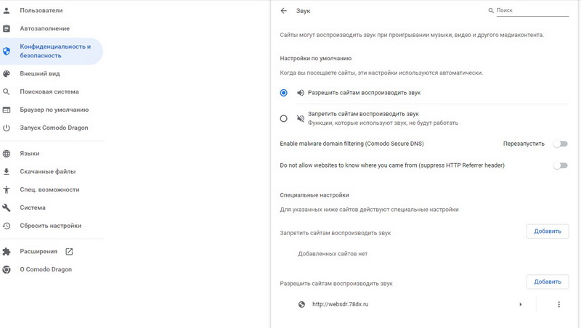The height and width of the screenshot is (328, 581).
Task: Click the search magnifier icon
Action: coord(491,11)
